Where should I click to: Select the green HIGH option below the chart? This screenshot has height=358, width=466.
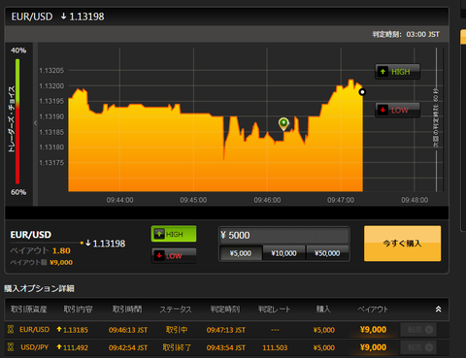point(174,234)
